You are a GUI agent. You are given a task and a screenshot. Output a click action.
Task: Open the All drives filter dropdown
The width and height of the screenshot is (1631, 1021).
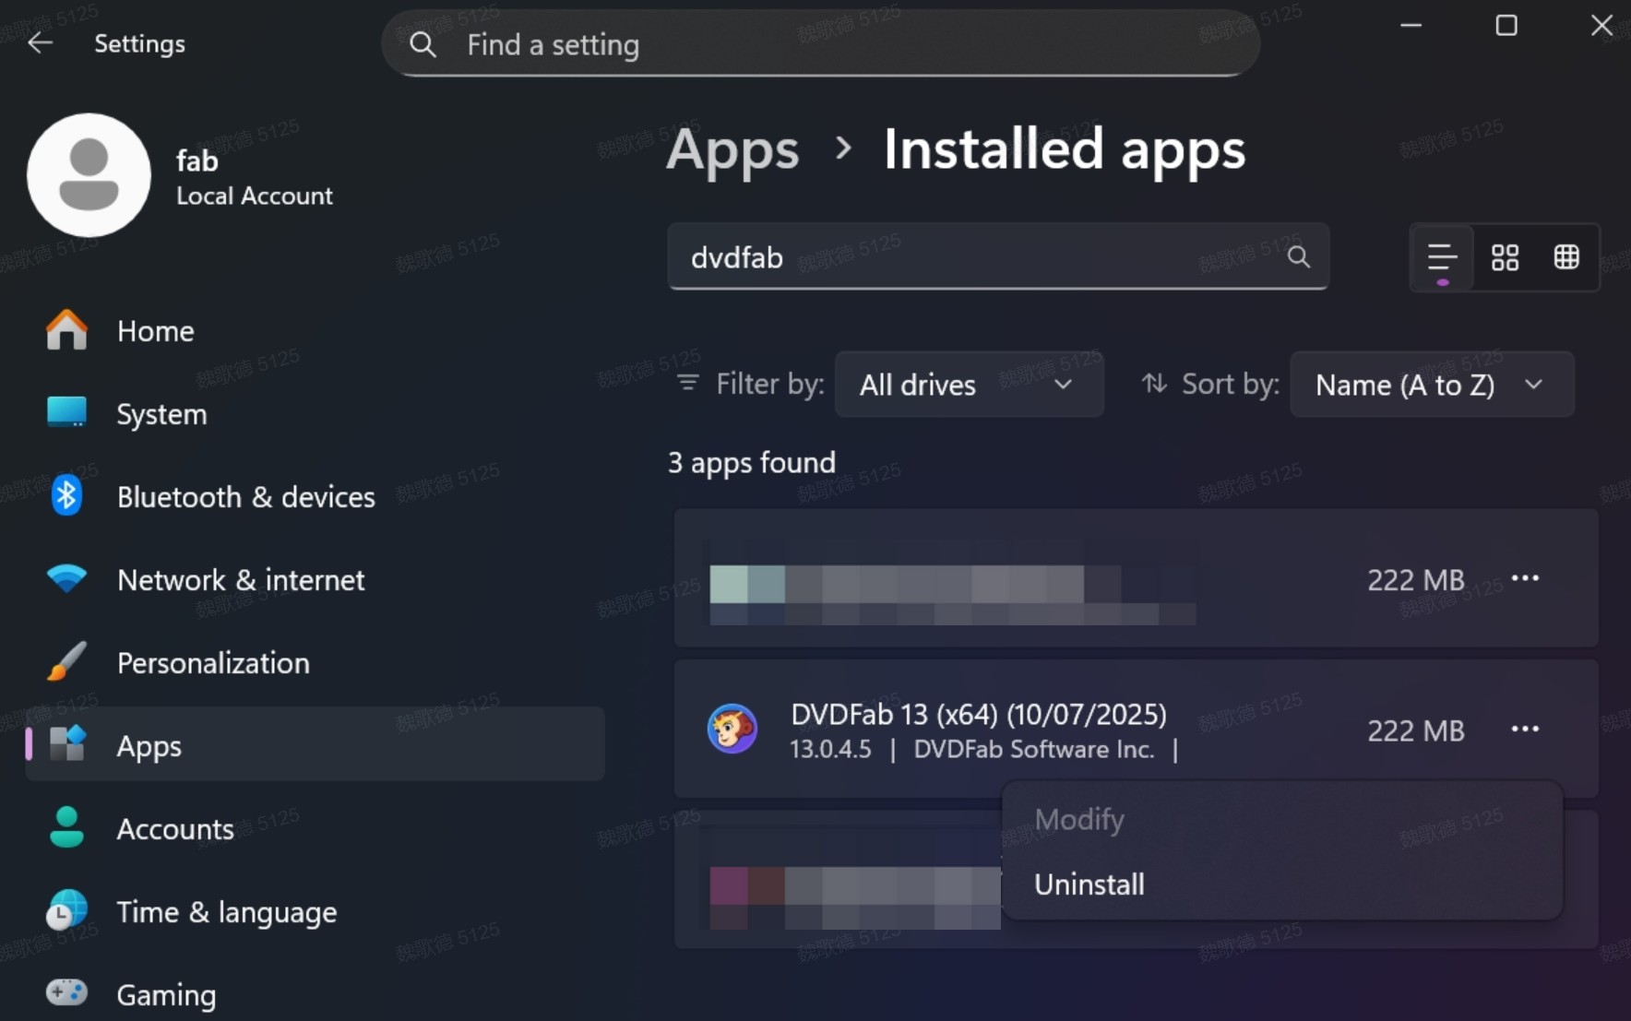[x=969, y=384]
